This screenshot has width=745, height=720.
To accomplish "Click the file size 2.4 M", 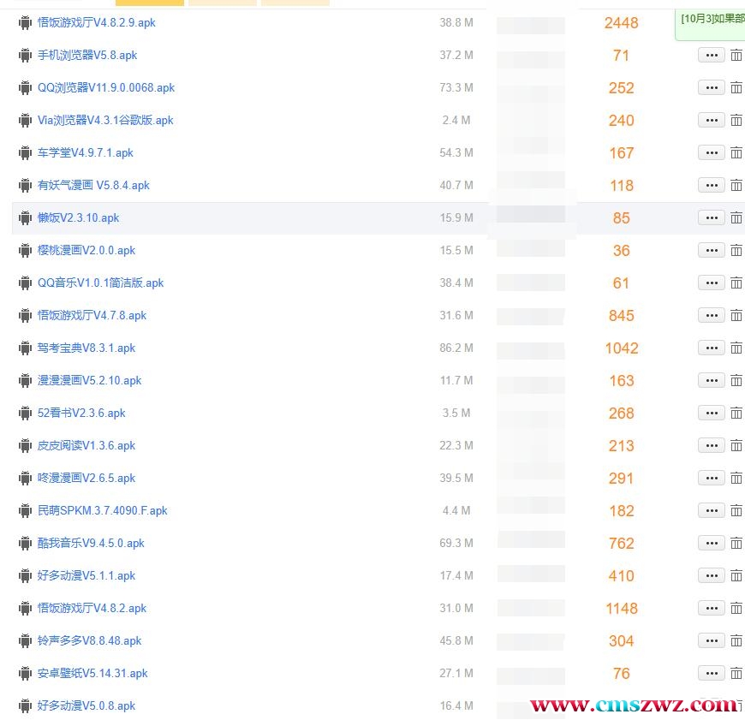I will (x=456, y=121).
